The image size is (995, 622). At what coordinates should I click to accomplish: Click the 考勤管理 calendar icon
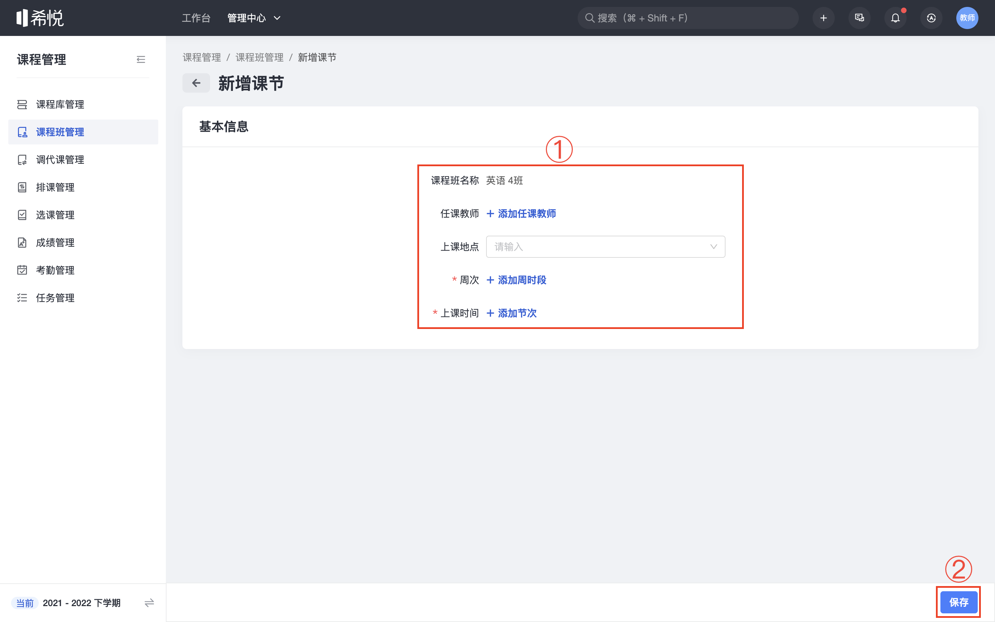(22, 270)
